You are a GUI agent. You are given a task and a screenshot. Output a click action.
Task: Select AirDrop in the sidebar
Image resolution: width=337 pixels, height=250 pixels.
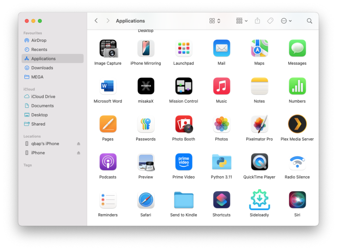[52, 40]
